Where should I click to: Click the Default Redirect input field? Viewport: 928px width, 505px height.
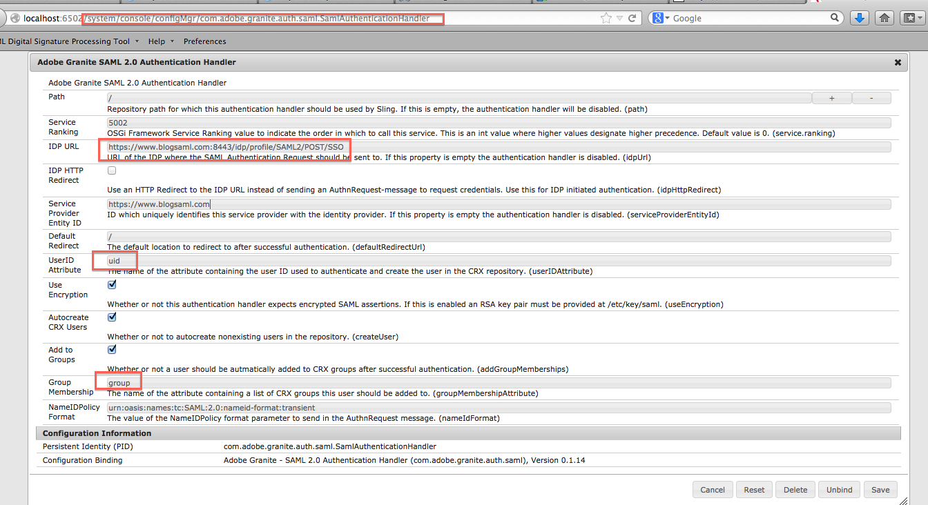[x=499, y=237]
